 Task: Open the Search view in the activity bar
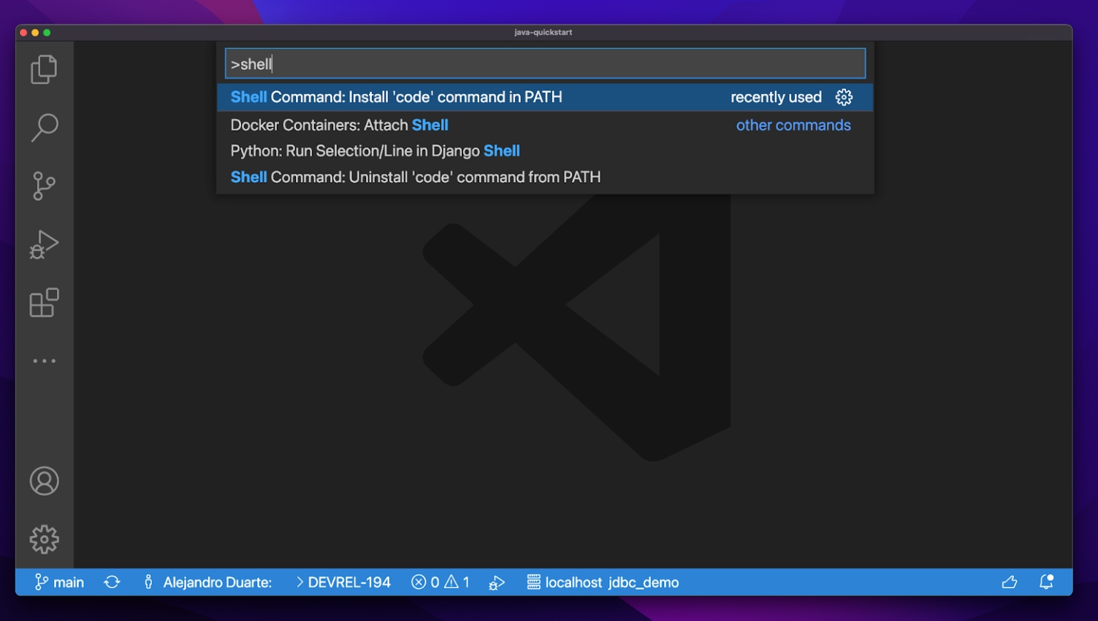[44, 128]
